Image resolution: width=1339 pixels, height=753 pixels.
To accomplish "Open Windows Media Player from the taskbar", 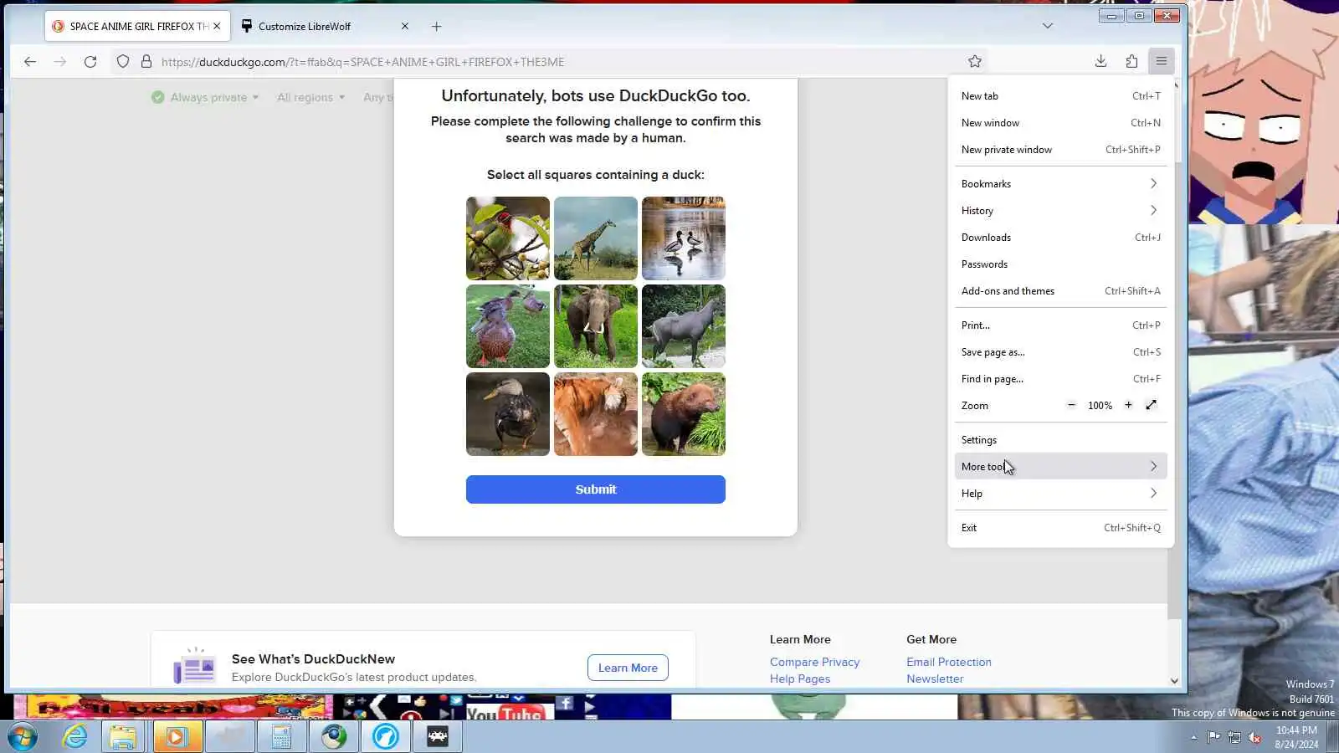I will (177, 737).
